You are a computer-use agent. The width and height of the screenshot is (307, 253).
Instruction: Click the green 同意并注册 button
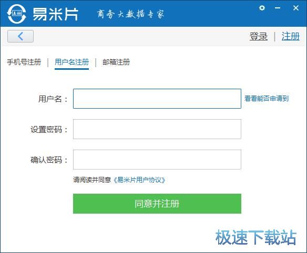pos(157,204)
